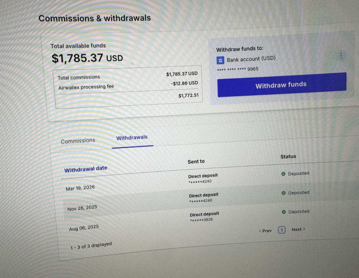The image size is (359, 278).
Task: Click the bank account icon
Action: [x=220, y=60]
